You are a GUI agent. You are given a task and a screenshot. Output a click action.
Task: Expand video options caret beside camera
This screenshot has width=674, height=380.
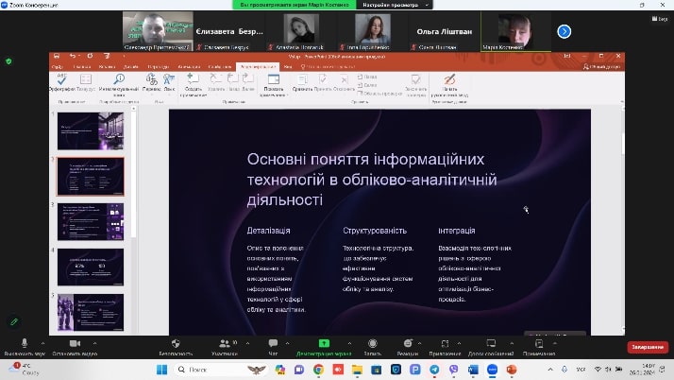point(94,343)
